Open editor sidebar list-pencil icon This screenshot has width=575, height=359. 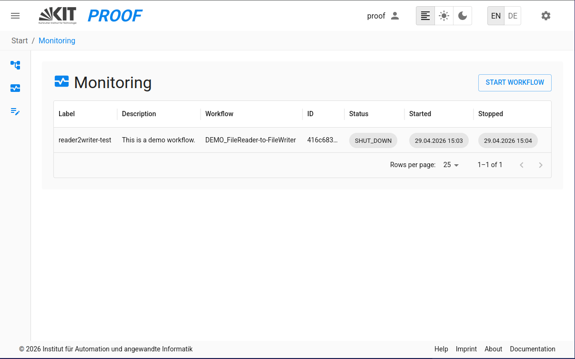15,111
